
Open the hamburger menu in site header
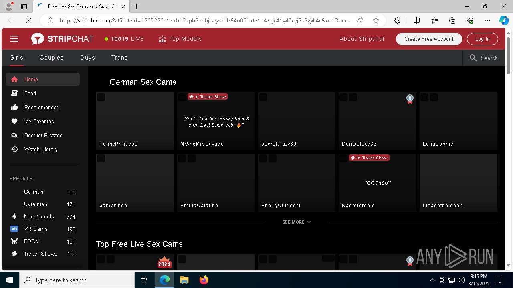pyautogui.click(x=14, y=39)
